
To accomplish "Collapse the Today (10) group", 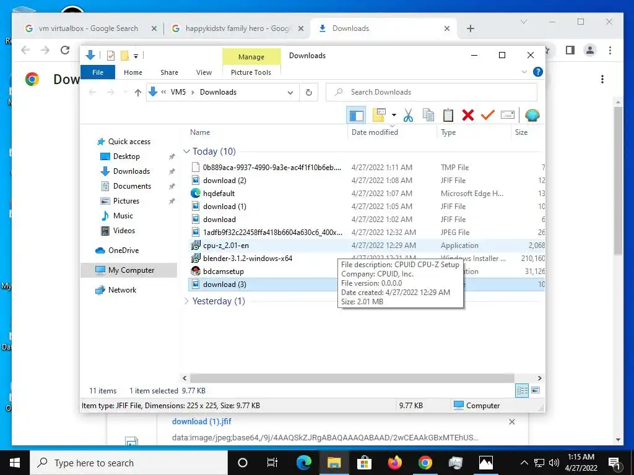I will (186, 152).
